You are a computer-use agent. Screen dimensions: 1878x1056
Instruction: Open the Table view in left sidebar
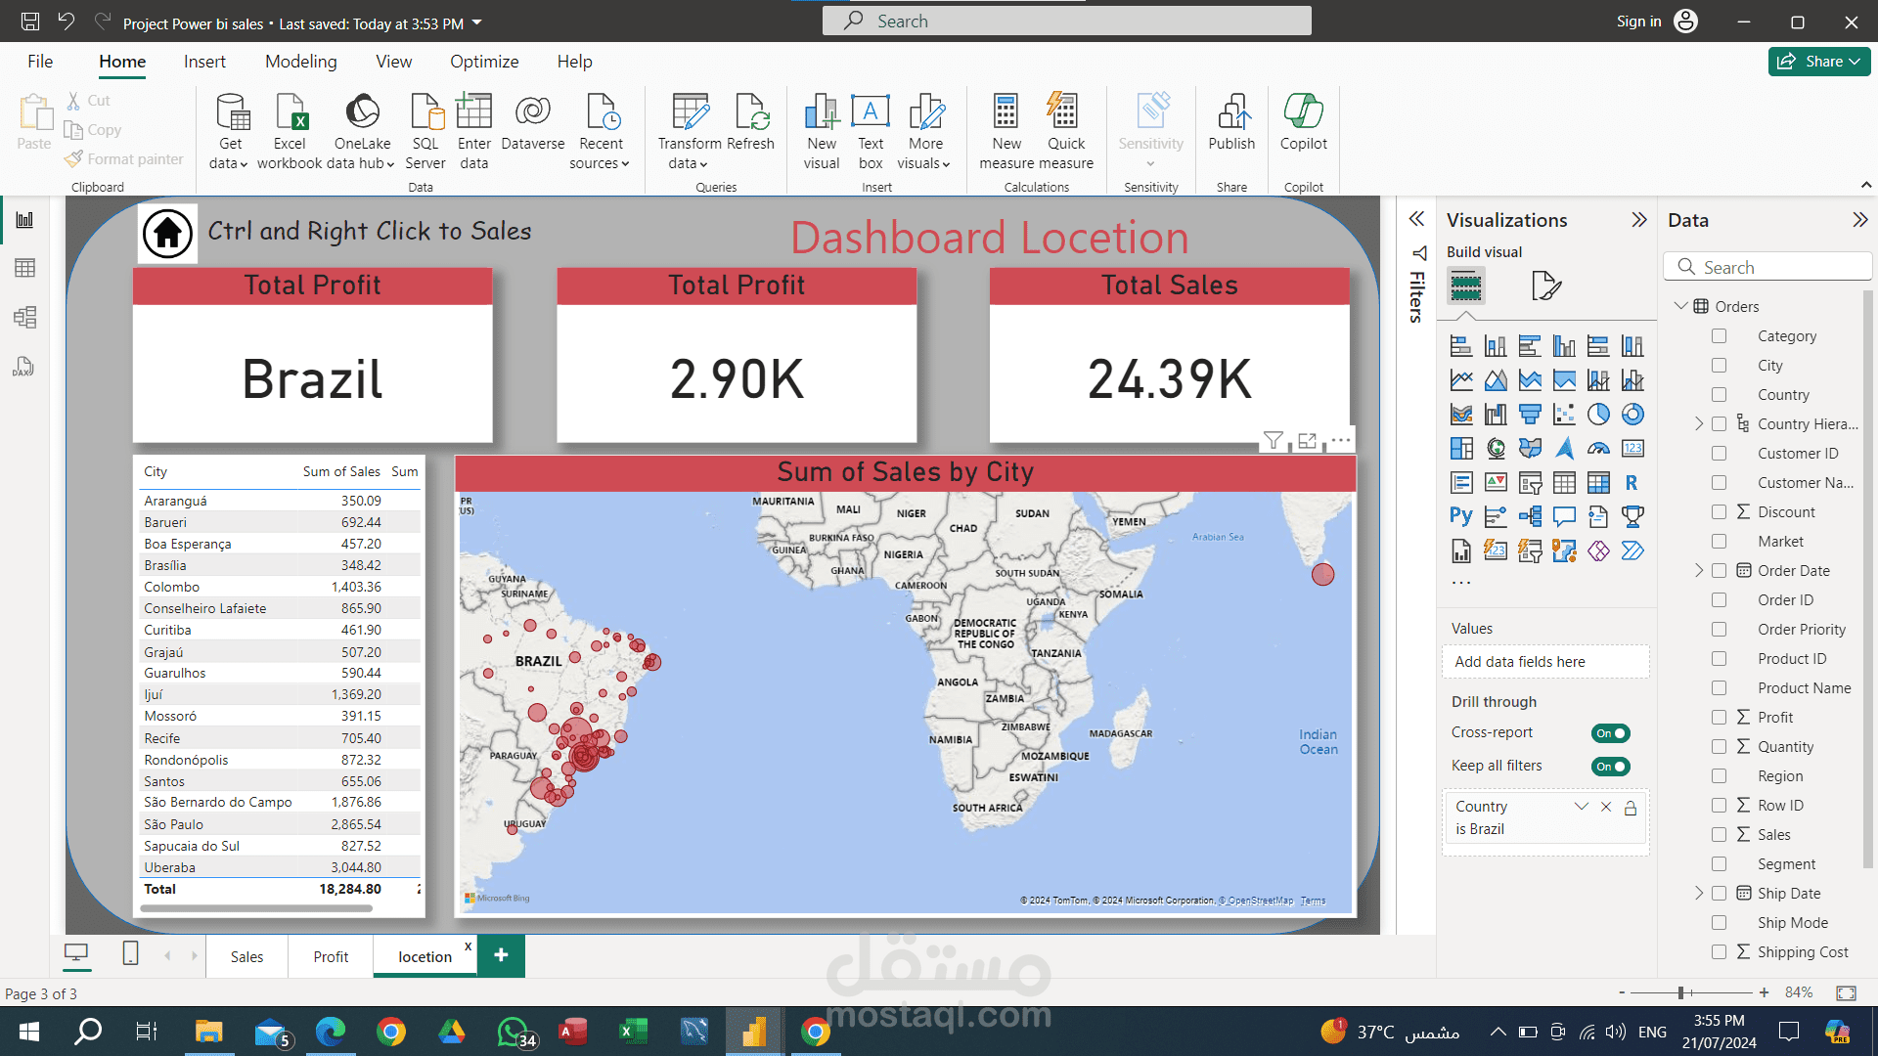tap(24, 268)
